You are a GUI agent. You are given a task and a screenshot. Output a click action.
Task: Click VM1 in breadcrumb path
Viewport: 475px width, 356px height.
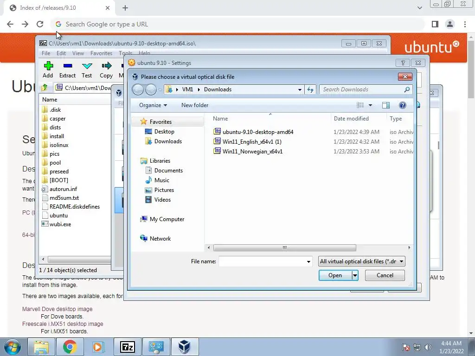187,89
